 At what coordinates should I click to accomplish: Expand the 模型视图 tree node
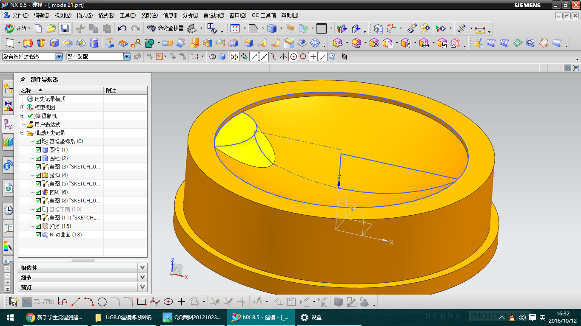pyautogui.click(x=23, y=107)
